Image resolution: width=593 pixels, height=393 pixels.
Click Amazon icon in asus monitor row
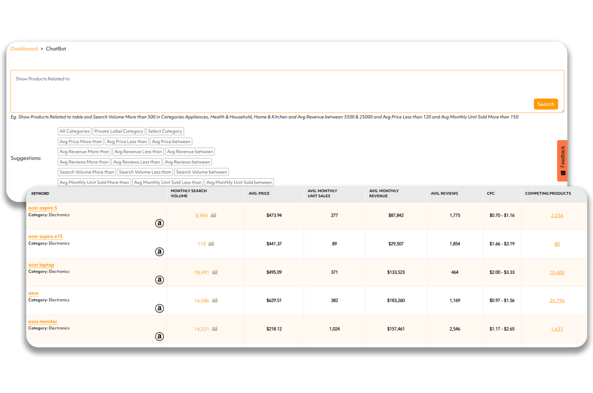pyautogui.click(x=160, y=336)
